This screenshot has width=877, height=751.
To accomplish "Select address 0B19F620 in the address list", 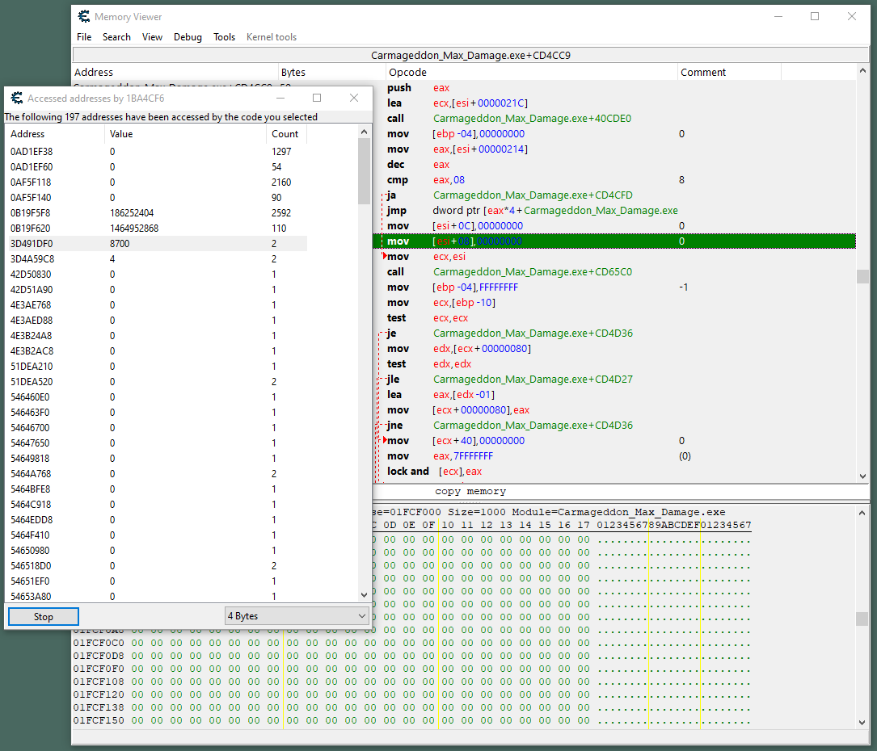I will point(31,229).
